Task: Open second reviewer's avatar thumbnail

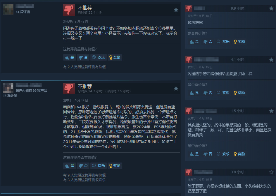Action: pos(8,88)
